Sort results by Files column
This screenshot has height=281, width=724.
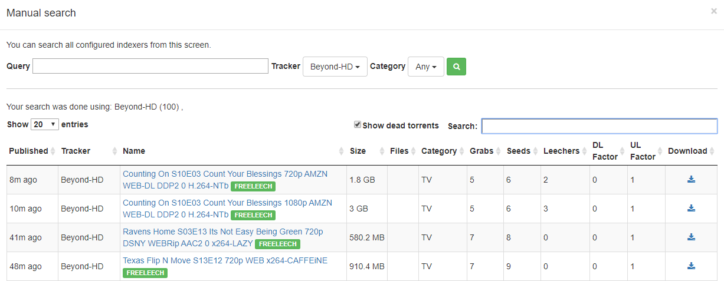(x=403, y=151)
